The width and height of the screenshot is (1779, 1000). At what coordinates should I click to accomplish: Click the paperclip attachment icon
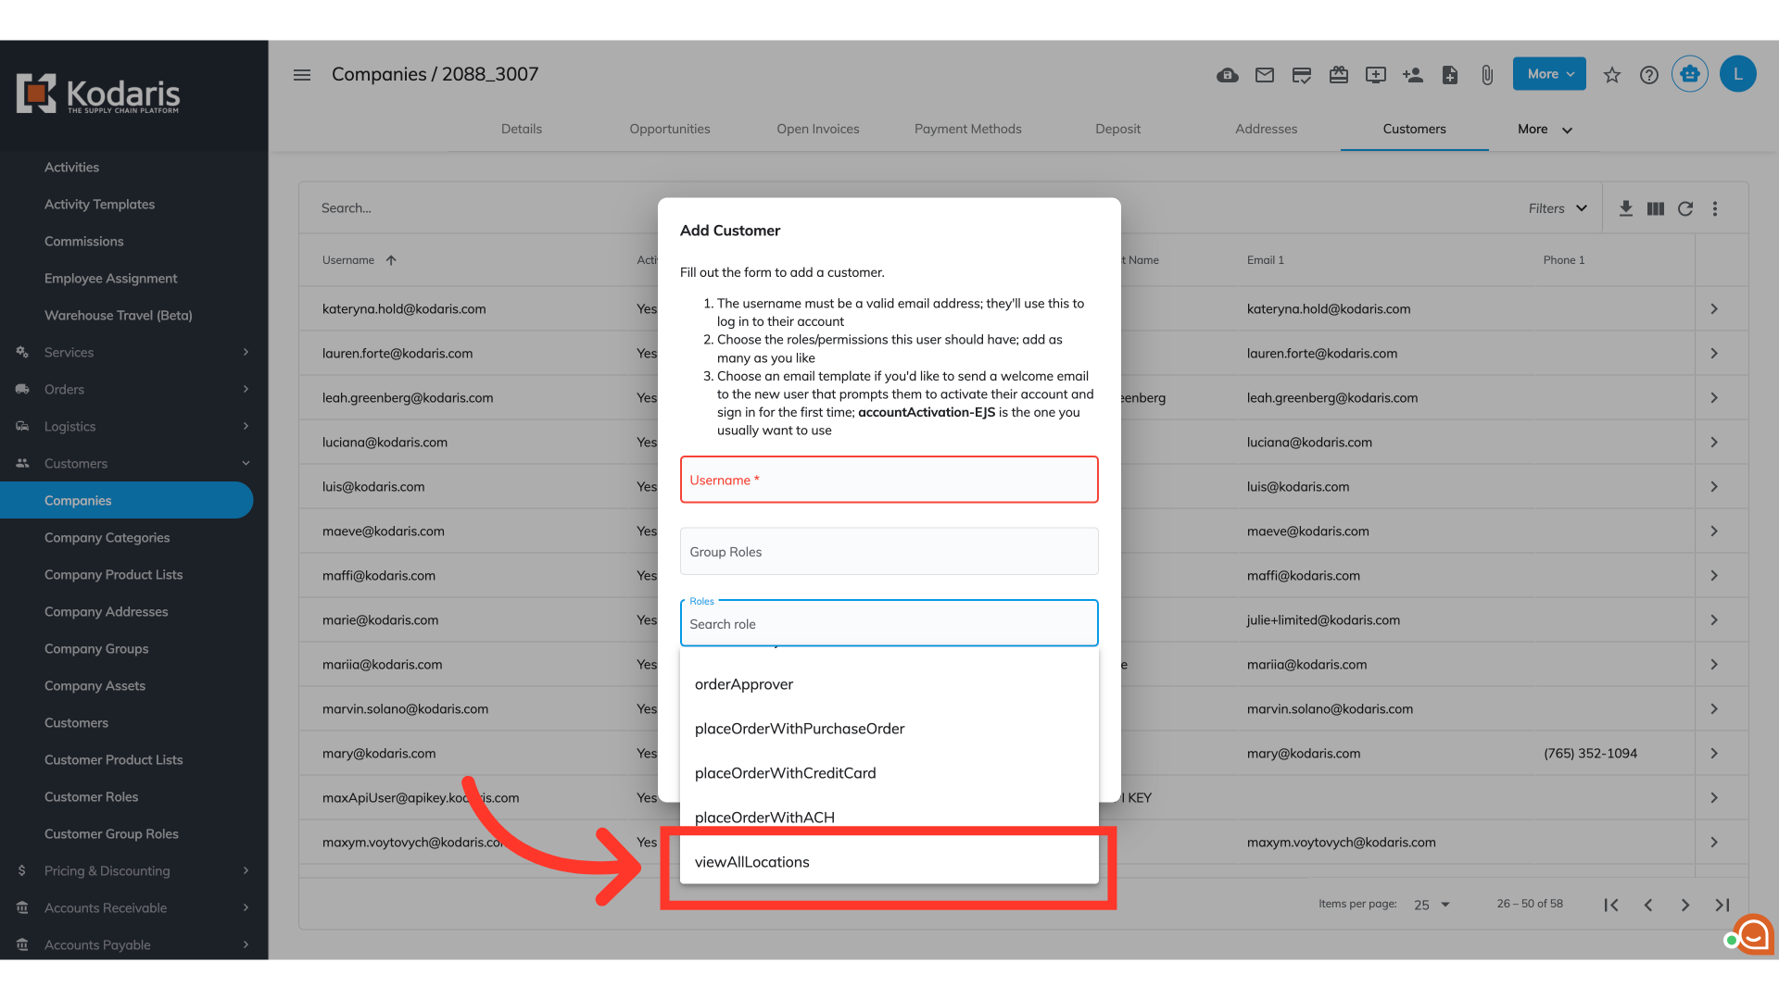(x=1486, y=75)
